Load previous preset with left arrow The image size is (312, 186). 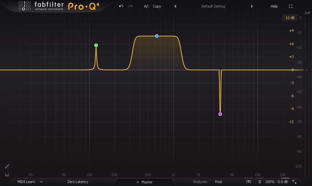click(x=175, y=6)
